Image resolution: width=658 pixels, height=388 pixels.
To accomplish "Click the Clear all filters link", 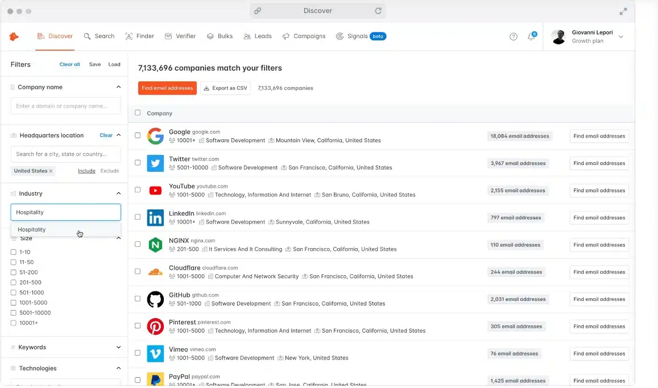I will (x=69, y=64).
